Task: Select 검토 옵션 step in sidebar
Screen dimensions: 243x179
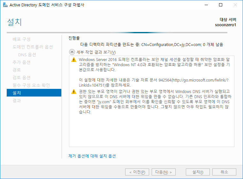Action: 21,78
